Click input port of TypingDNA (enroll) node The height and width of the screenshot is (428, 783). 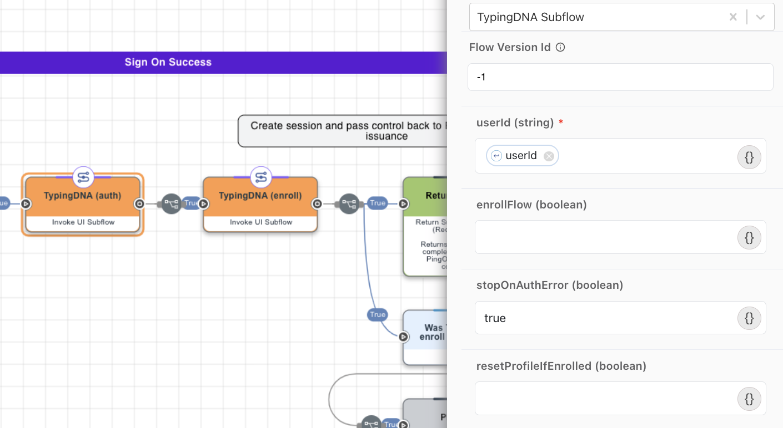[x=203, y=204]
